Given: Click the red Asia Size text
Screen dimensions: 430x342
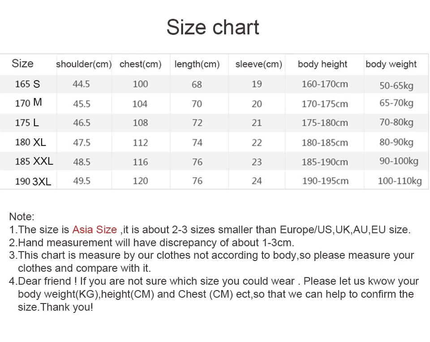Looking at the screenshot, I should coord(95,230).
